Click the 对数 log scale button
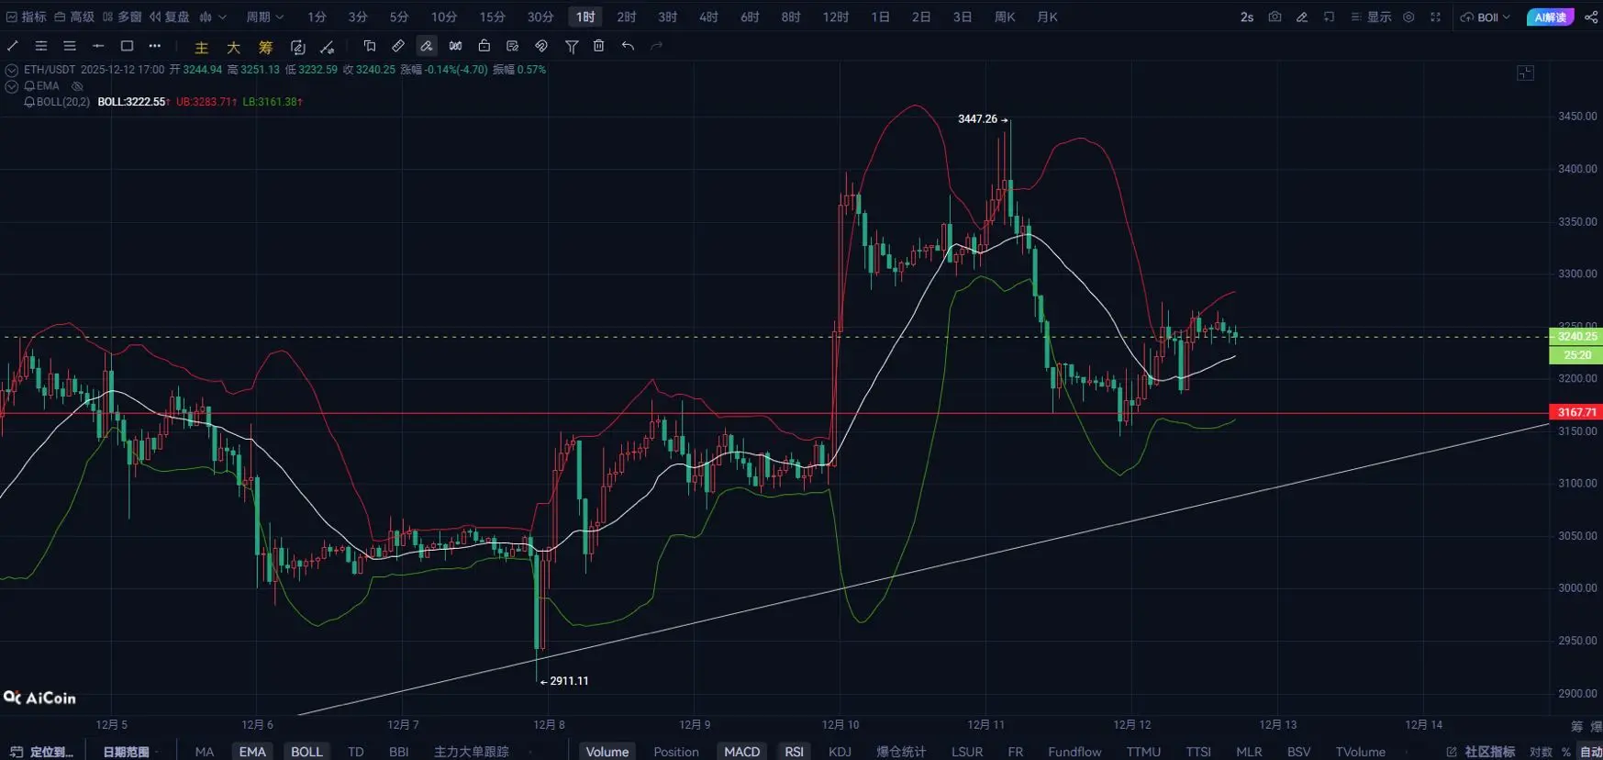 pos(1541,751)
